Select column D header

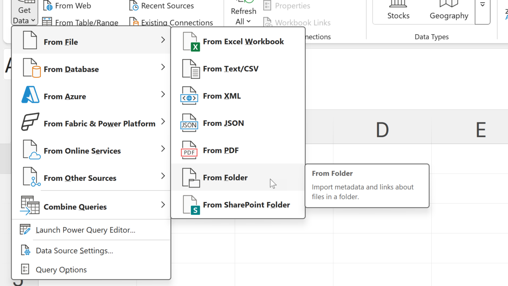click(x=382, y=129)
